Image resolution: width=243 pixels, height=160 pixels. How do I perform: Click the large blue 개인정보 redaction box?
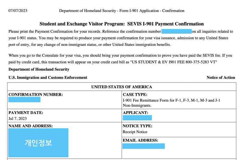pos(38,143)
